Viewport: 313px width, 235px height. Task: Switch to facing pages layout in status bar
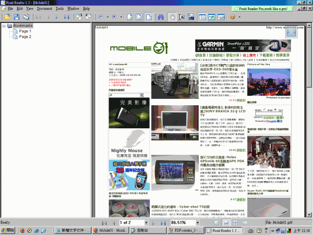[235, 223]
